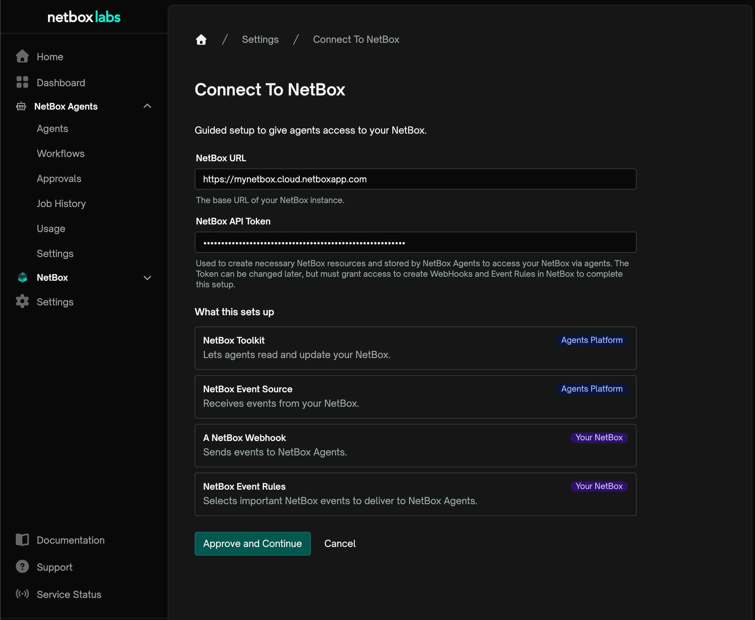Click the Connect To NetBox breadcrumb
The width and height of the screenshot is (755, 620).
356,39
